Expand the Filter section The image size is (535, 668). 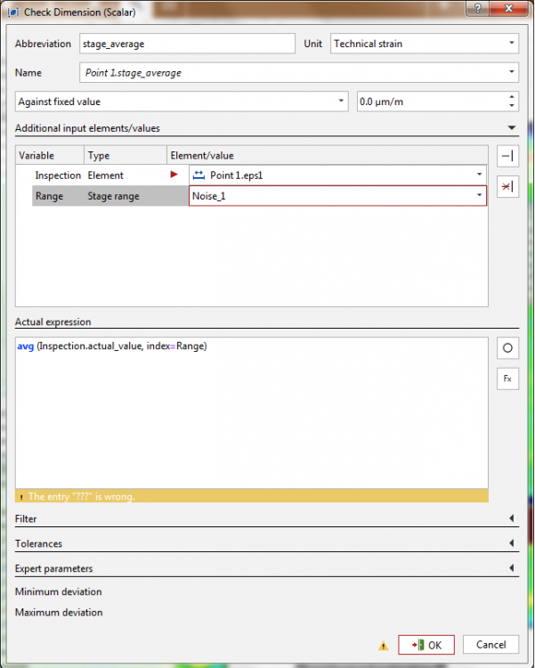[512, 518]
